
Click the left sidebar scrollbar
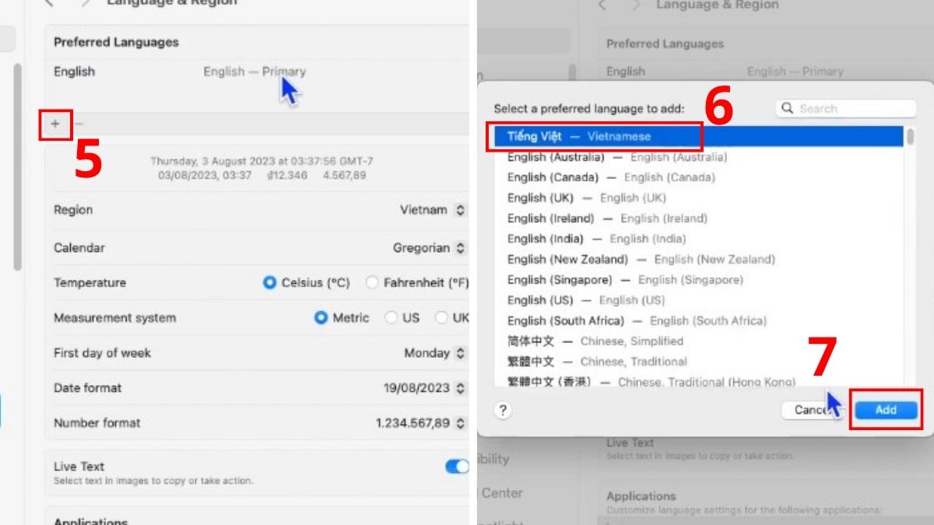[x=18, y=167]
